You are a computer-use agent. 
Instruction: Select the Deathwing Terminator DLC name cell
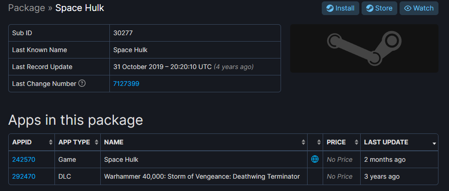[202, 176]
